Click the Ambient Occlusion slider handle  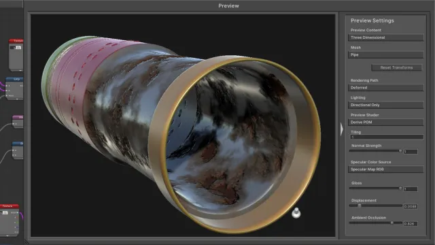392,223
